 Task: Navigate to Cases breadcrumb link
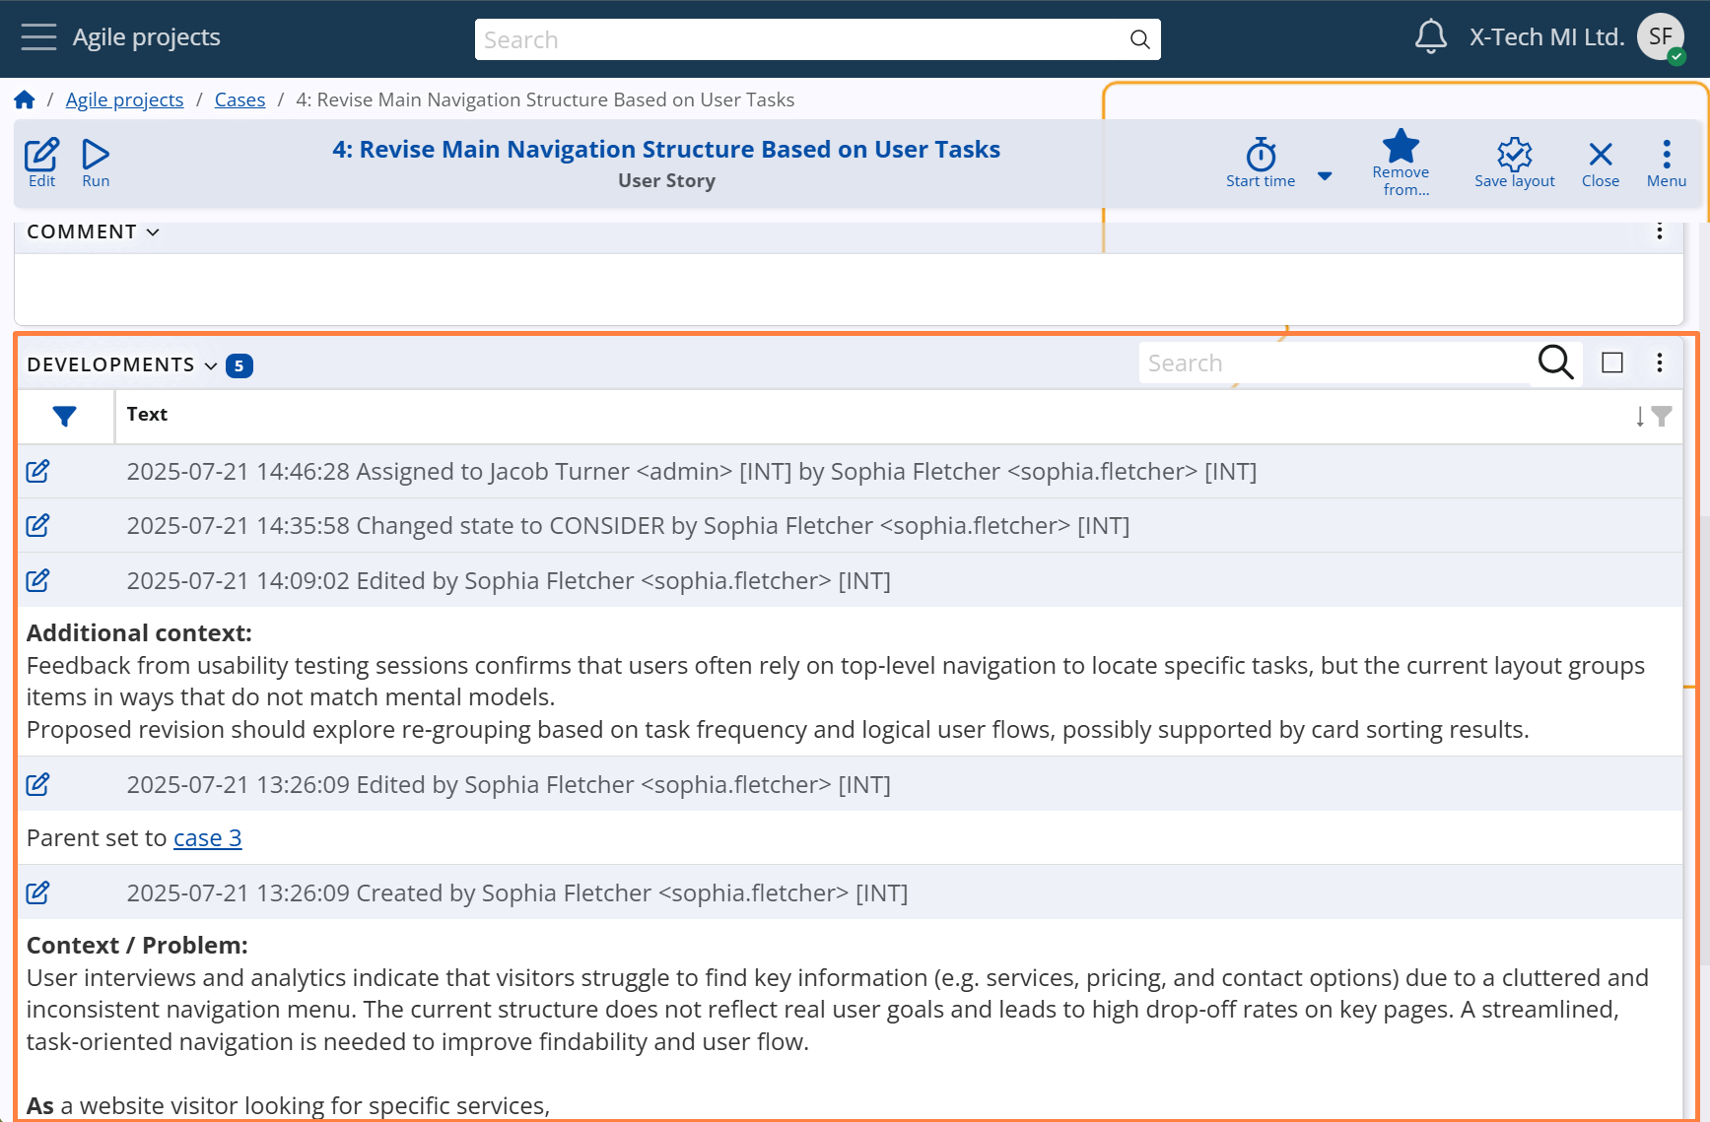pyautogui.click(x=239, y=99)
